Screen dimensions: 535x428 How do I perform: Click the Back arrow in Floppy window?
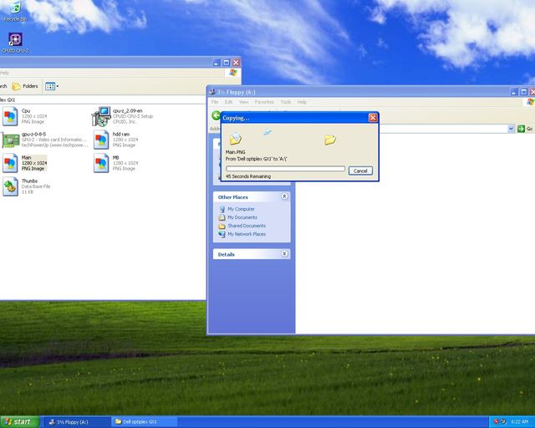[x=216, y=115]
